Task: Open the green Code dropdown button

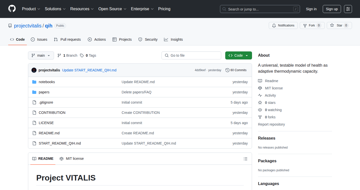Action: [x=238, y=55]
